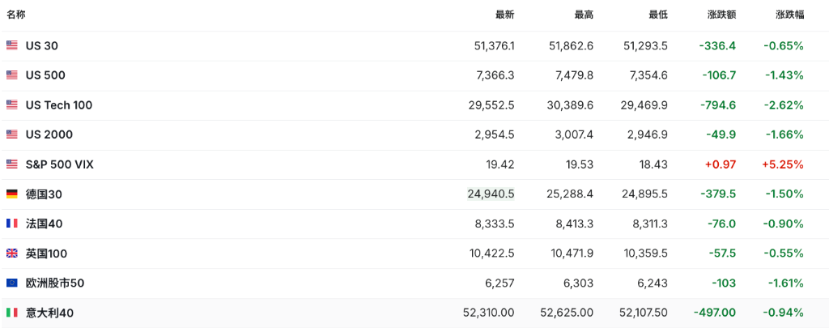Sort by the 最新 column header
Screen dimensions: 829x328
[505, 15]
